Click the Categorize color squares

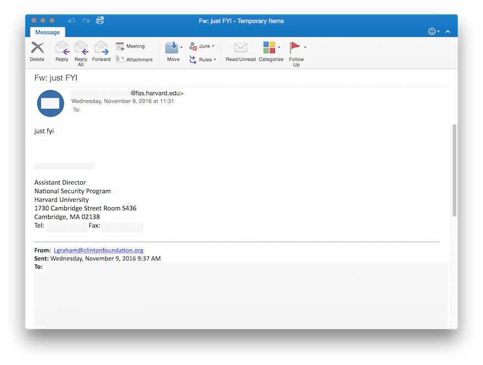pyautogui.click(x=269, y=48)
